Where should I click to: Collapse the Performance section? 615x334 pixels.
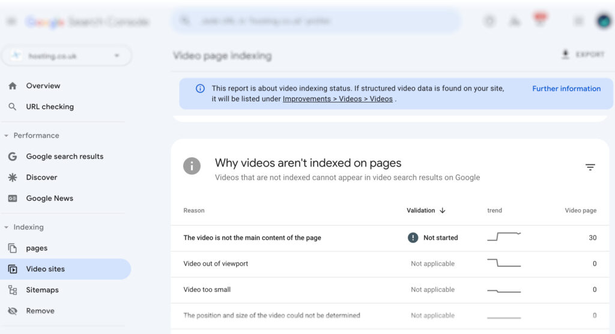(x=7, y=136)
